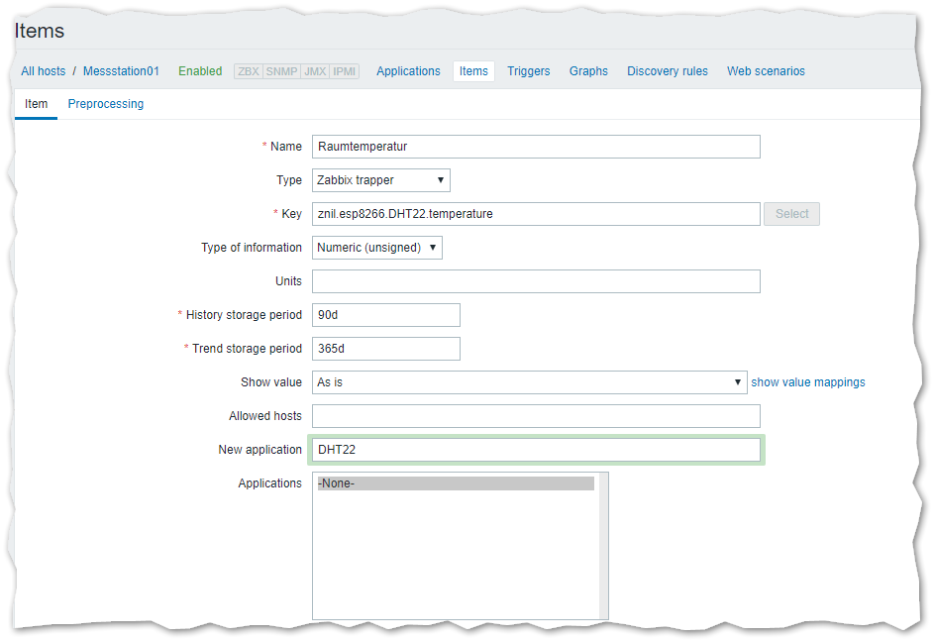Switch to the Preprocessing tab
The image size is (934, 642).
[x=105, y=104]
